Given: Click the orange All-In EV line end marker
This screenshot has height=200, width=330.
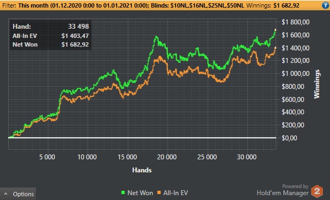Looking at the screenshot, I should (275, 48).
